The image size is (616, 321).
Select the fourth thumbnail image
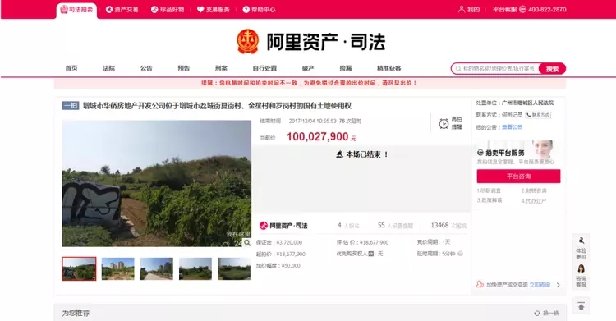[195, 268]
